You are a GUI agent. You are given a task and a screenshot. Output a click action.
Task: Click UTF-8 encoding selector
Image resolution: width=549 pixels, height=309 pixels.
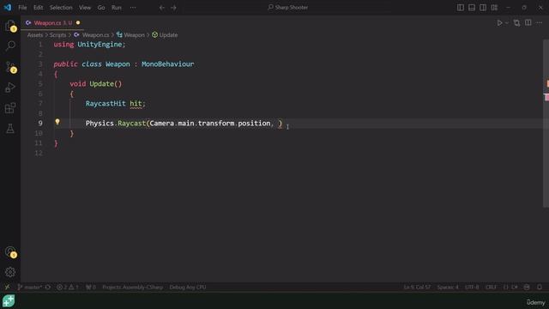(472, 287)
